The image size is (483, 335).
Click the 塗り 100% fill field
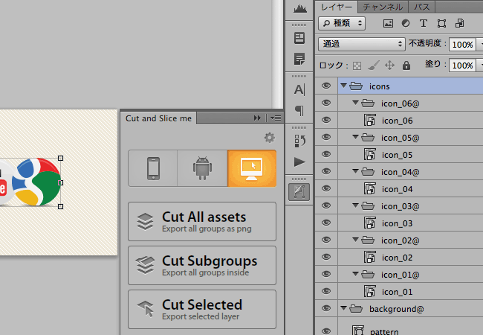pos(462,66)
